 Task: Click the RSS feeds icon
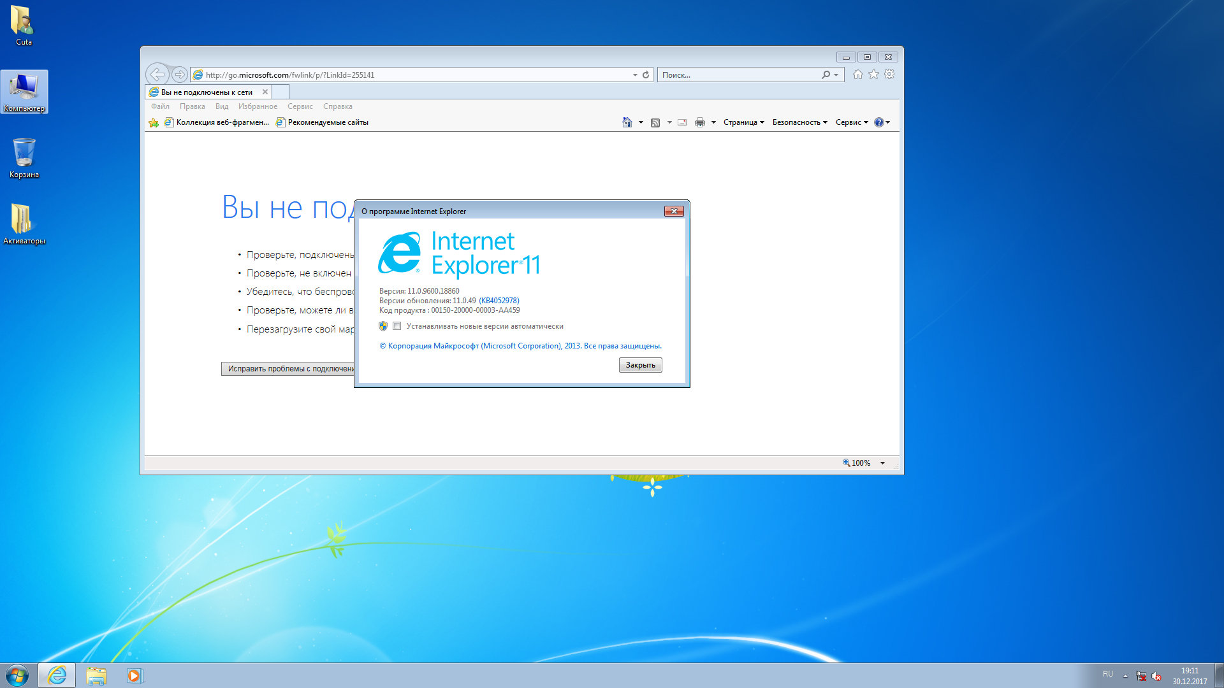[x=655, y=122]
